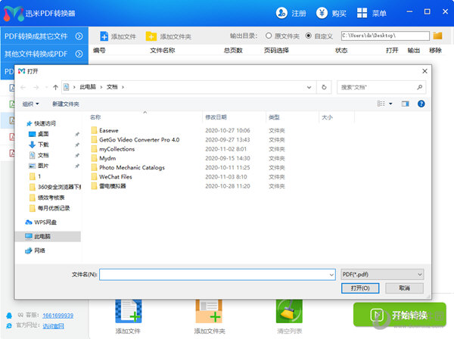The width and height of the screenshot is (454, 339).
Task: Open the file name combo box arrow
Action: click(x=331, y=275)
